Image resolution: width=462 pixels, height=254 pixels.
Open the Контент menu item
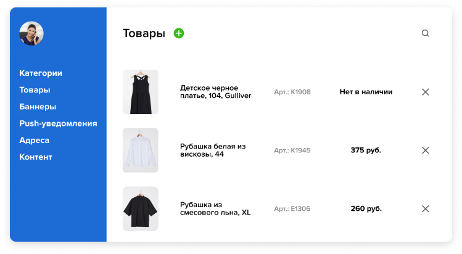point(36,157)
